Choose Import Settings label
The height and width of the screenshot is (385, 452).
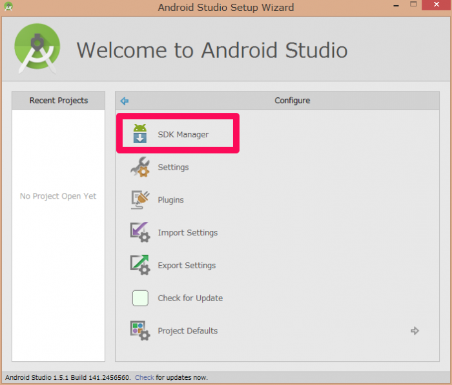point(188,233)
